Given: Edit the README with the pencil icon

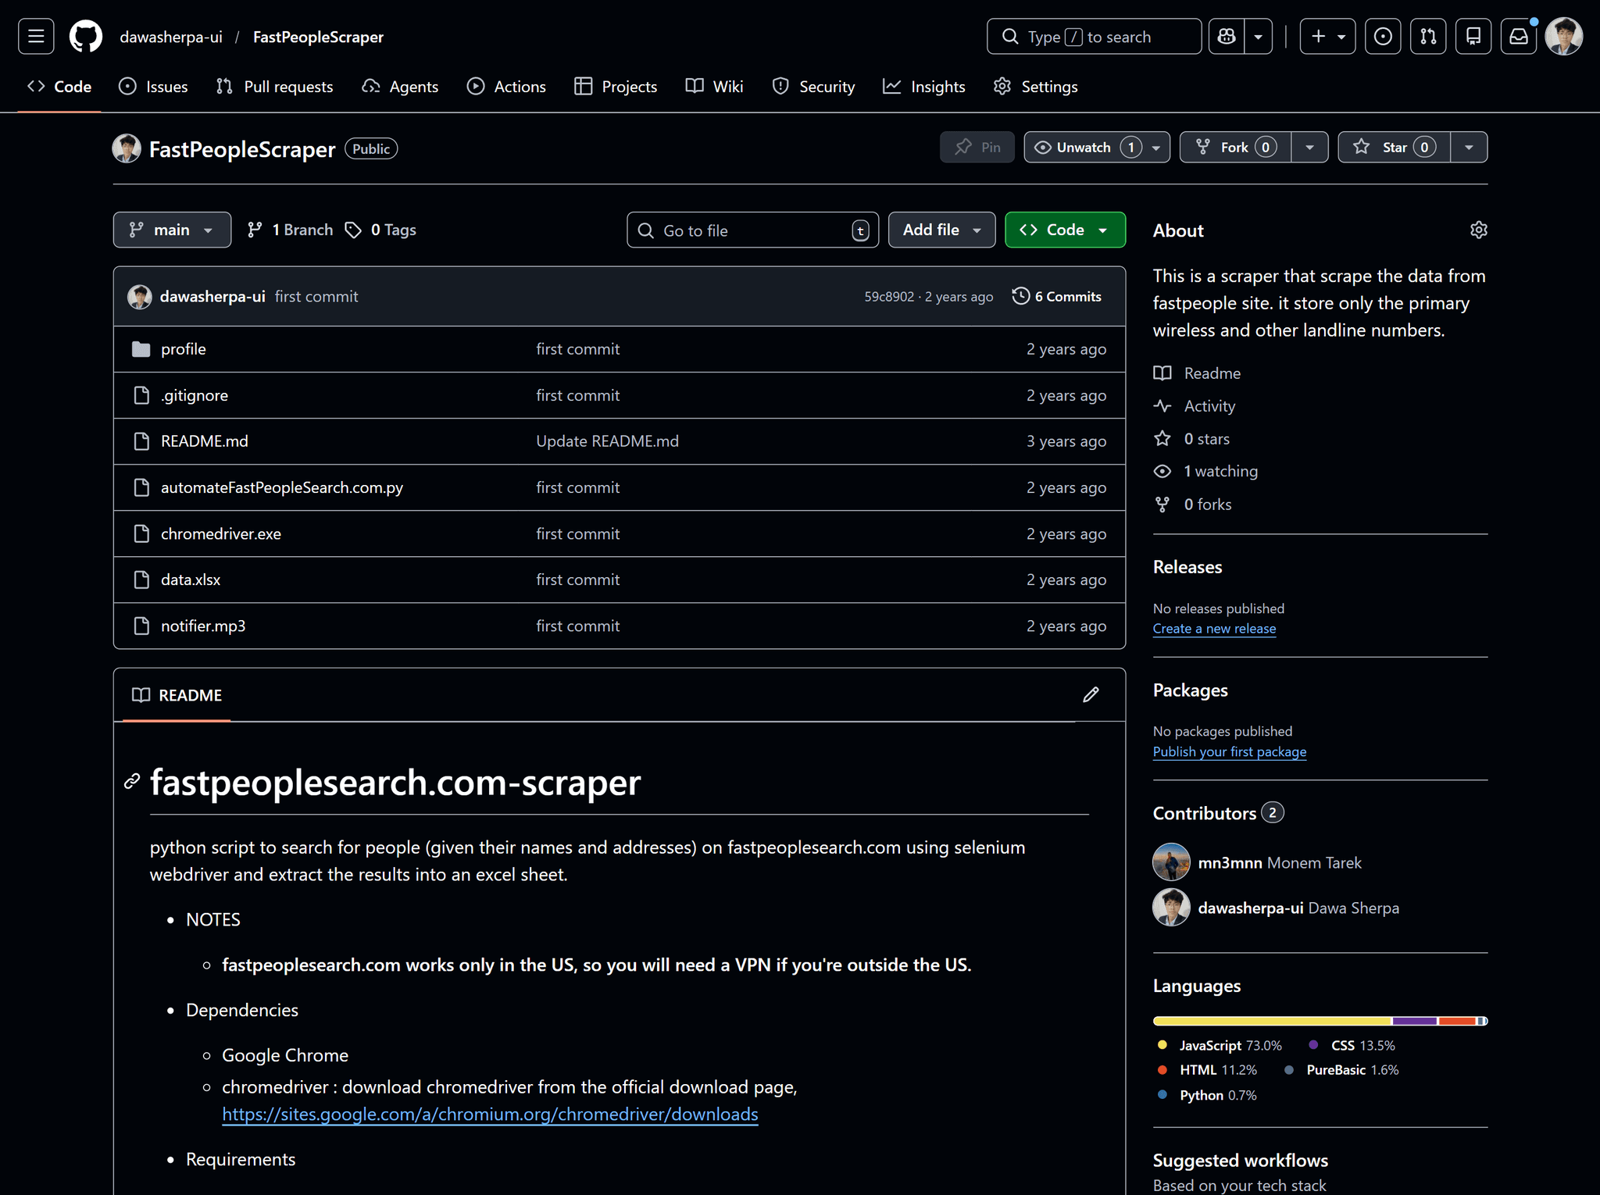Looking at the screenshot, I should tap(1091, 694).
